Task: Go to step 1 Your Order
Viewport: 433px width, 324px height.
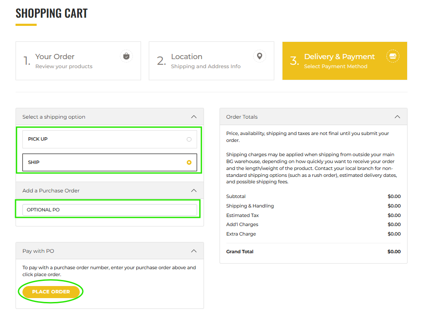Action: [x=78, y=61]
